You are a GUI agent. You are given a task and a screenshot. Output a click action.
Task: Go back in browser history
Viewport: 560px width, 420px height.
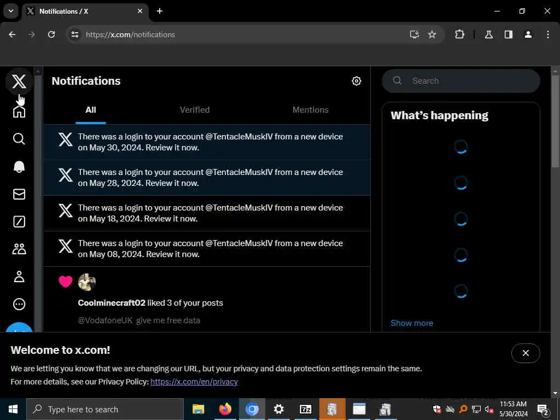click(12, 34)
